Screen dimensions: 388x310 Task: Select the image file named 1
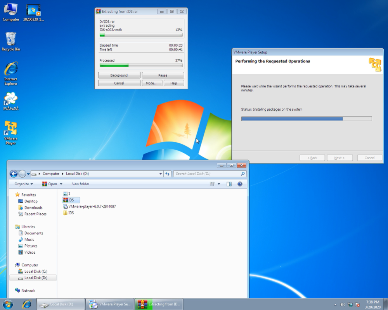pos(67,193)
